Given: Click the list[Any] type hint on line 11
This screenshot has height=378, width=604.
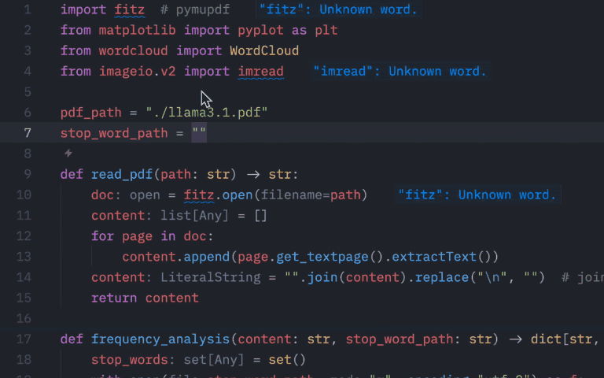Looking at the screenshot, I should (x=195, y=216).
